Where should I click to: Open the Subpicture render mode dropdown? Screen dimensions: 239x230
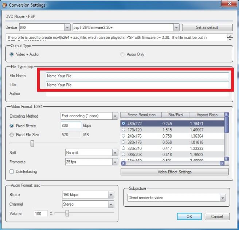223,198
